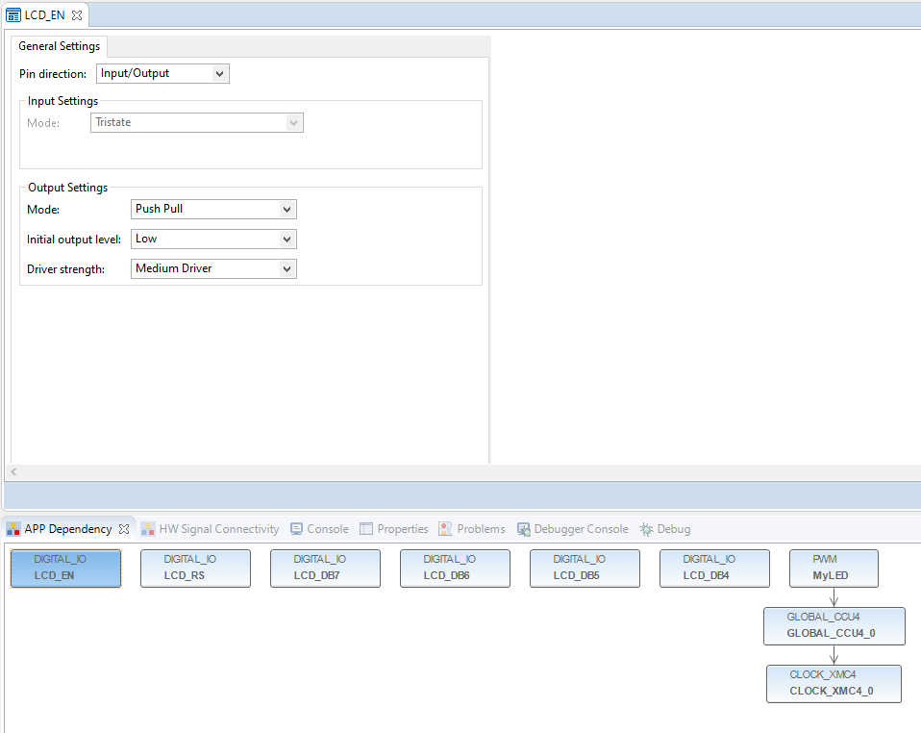Select the GLOBAL_CCU4_0 app block
921x733 pixels.
coord(834,626)
